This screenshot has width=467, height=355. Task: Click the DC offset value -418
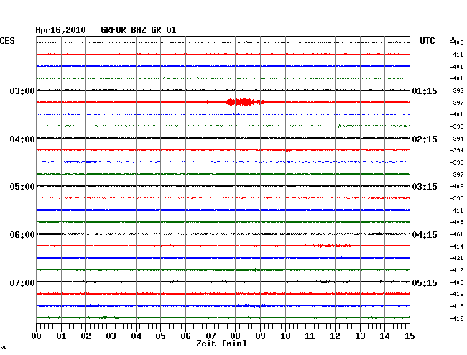pyautogui.click(x=456, y=306)
